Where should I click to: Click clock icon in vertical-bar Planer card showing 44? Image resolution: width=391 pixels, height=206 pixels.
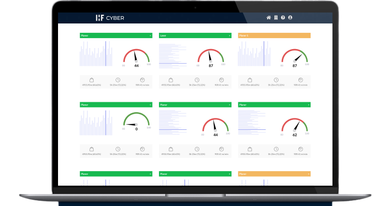click(x=118, y=80)
